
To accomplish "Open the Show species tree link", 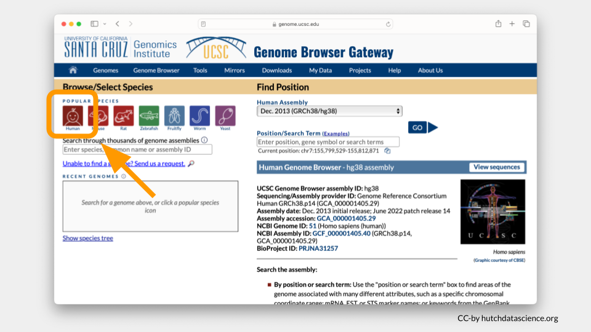I will click(x=88, y=238).
